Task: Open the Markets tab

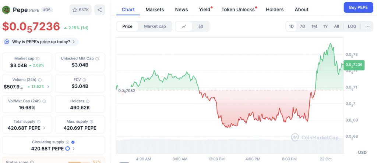Action: click(155, 10)
